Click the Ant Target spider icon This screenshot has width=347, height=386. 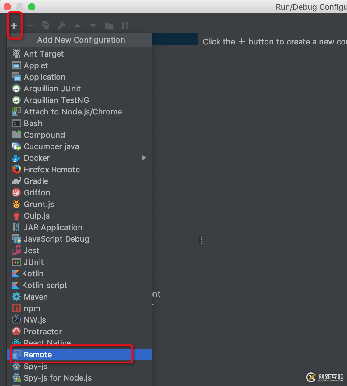(x=16, y=54)
